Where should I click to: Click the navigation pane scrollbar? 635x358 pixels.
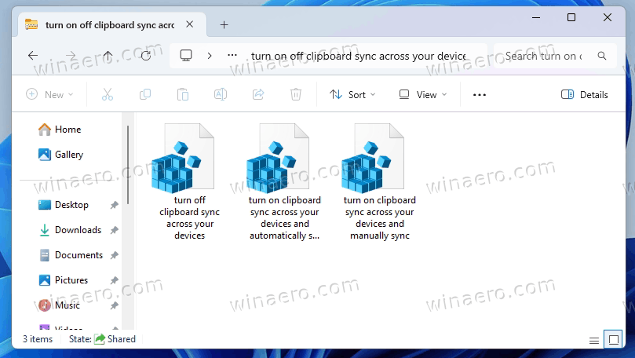click(x=128, y=165)
